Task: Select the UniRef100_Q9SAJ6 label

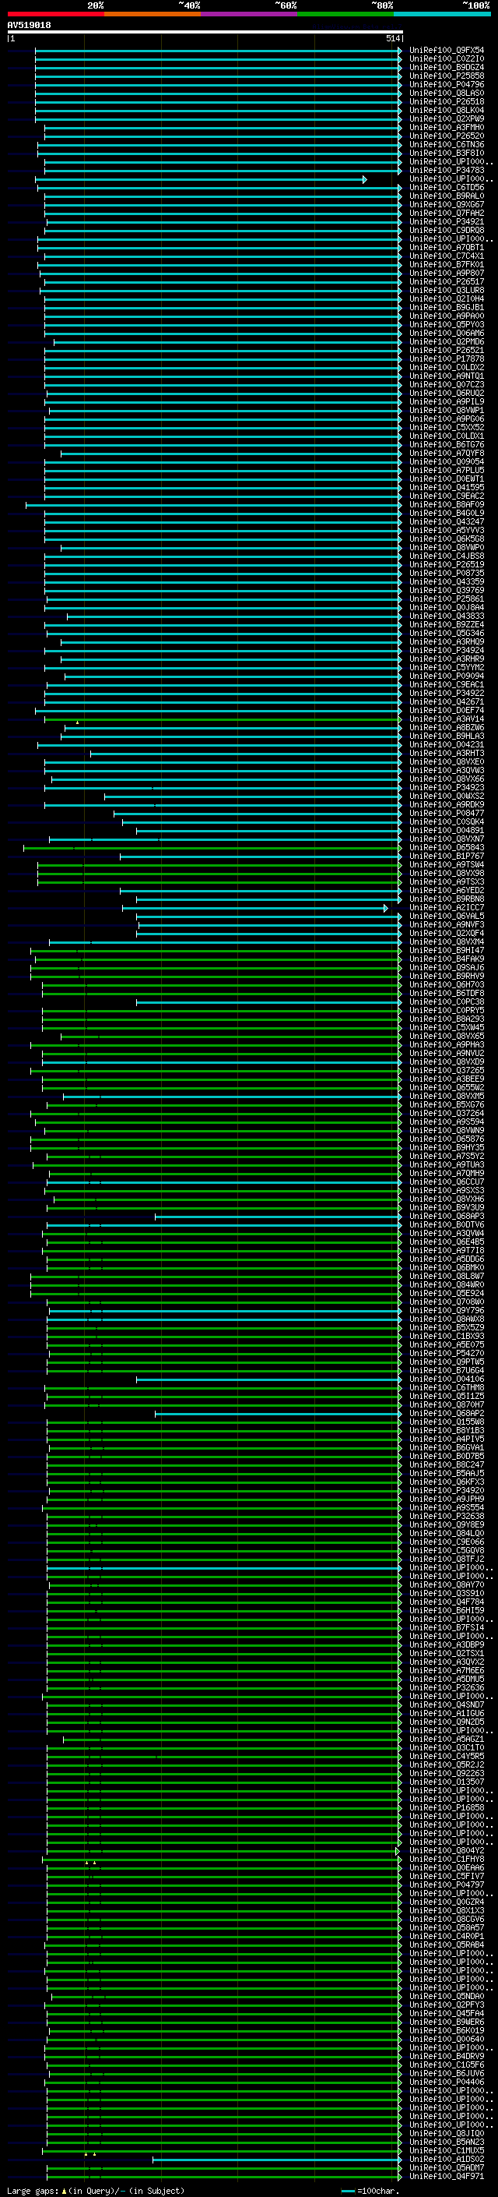Action: [x=446, y=968]
